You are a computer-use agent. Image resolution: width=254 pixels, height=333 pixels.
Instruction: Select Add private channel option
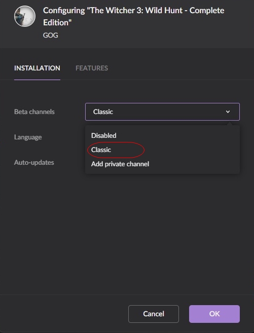(x=120, y=164)
